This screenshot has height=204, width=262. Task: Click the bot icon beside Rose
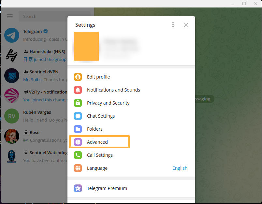(26, 133)
